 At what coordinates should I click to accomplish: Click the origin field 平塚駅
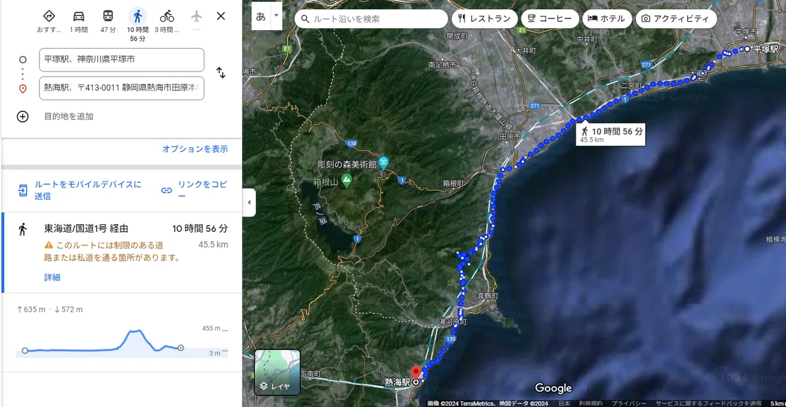tap(122, 60)
